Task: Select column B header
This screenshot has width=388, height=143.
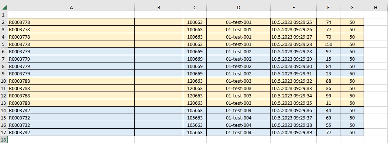Action: [159, 8]
